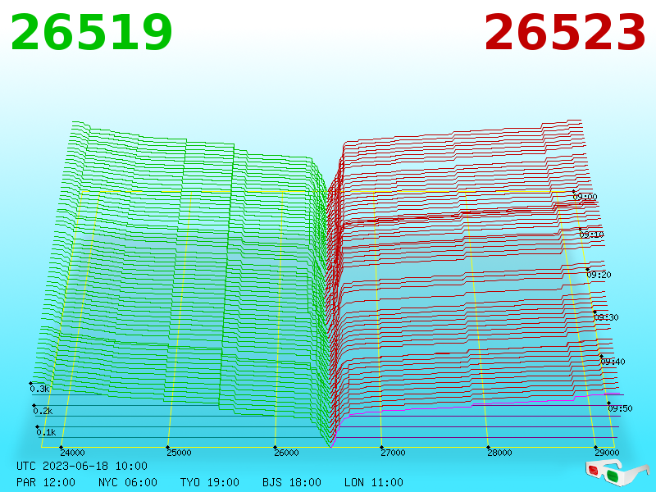Click the 29000 price axis label
The width and height of the screenshot is (656, 492).
[x=607, y=453]
